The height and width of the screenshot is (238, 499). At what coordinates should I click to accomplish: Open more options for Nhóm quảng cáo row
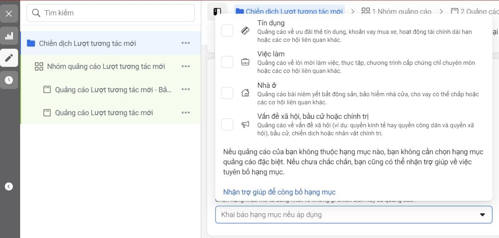pyautogui.click(x=186, y=66)
